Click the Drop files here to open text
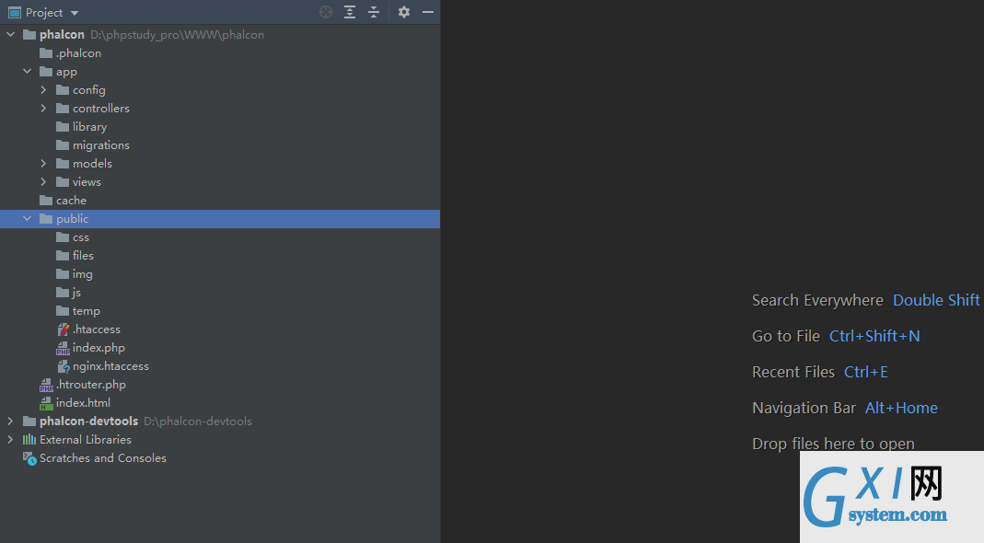The height and width of the screenshot is (543, 984). [x=833, y=444]
